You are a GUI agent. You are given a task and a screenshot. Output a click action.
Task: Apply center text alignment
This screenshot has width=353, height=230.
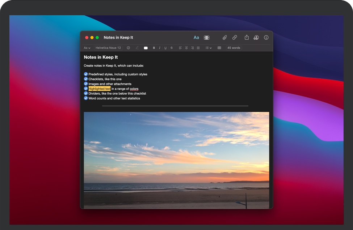click(186, 48)
